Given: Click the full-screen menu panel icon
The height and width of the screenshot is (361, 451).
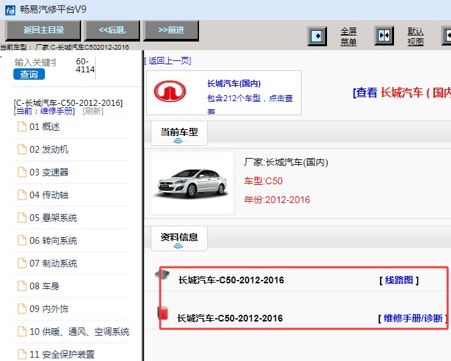Looking at the screenshot, I should pos(317,36).
